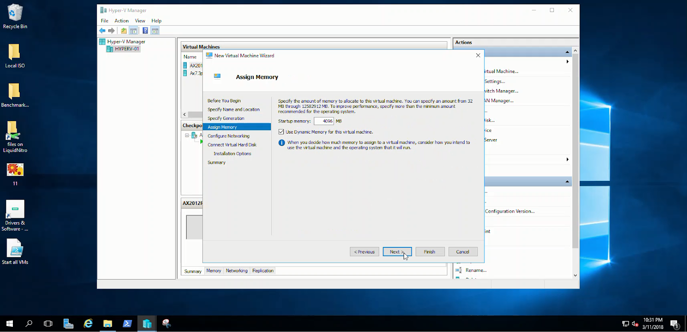Click the Up One Level folder icon
The width and height of the screenshot is (687, 332).
pos(124,30)
